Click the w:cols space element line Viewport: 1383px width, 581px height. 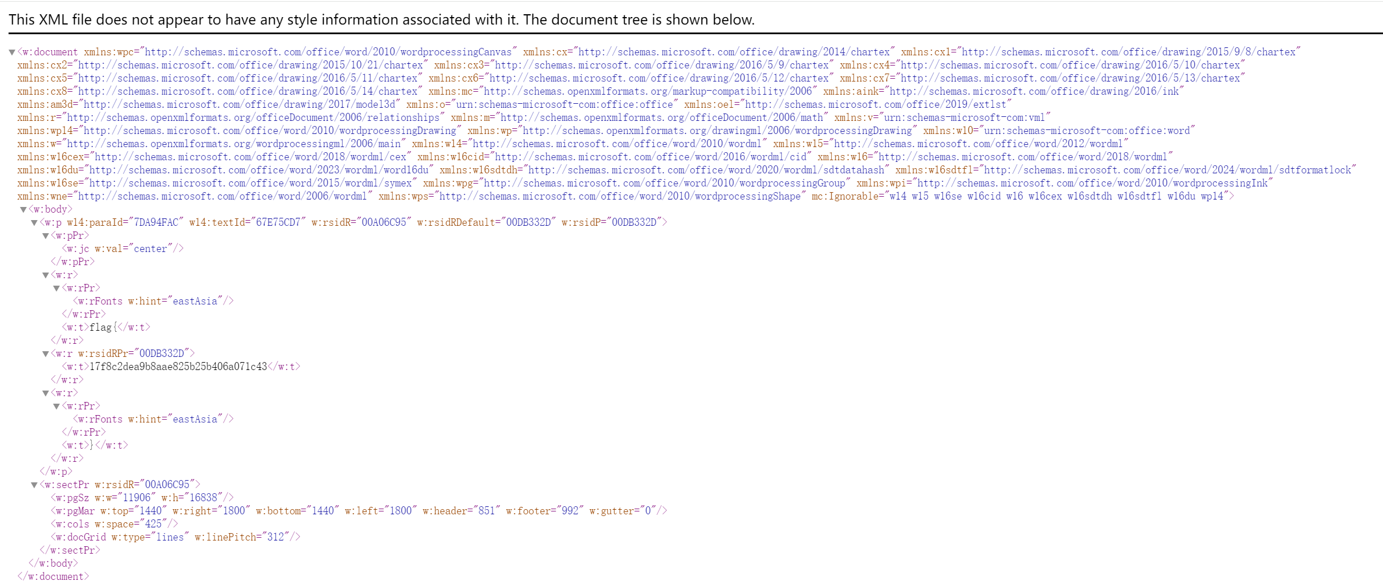point(114,524)
